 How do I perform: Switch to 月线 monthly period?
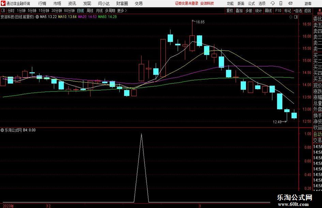tap(99, 11)
